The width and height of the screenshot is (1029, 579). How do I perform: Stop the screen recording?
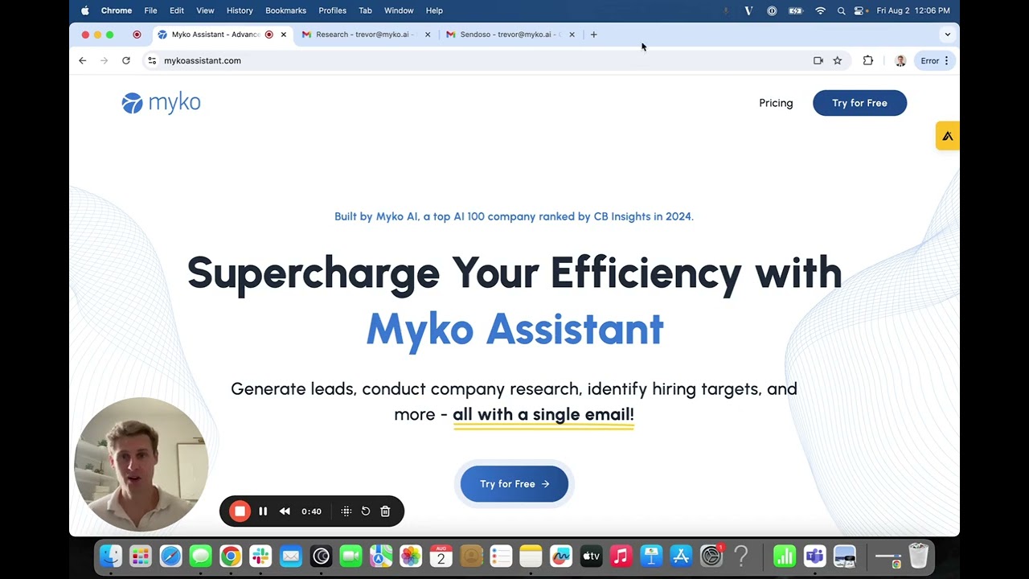click(240, 511)
